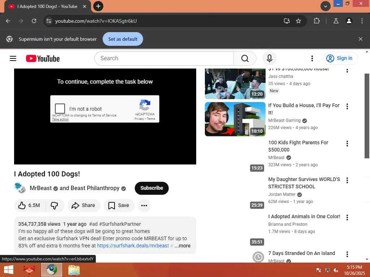
Task: Focus the YouTube Search field
Action: click(164, 58)
